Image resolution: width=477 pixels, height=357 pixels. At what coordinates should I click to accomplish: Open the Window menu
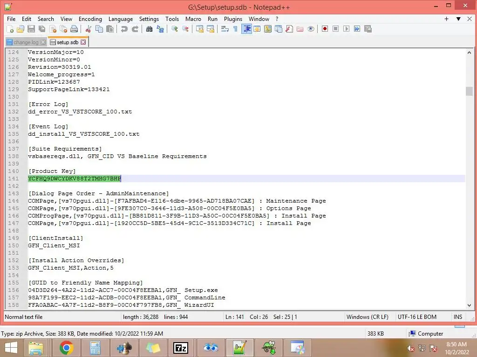click(x=259, y=19)
